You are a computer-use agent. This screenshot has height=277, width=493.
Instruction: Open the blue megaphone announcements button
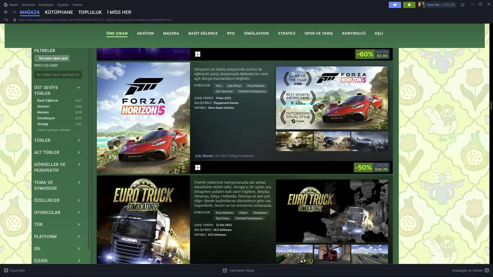394,5
